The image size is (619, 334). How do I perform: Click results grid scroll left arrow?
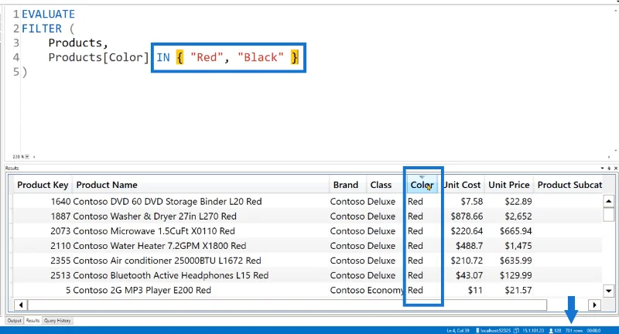(x=21, y=305)
